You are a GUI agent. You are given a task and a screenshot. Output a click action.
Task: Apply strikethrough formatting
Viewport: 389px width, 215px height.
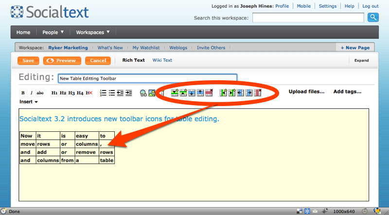pos(40,93)
